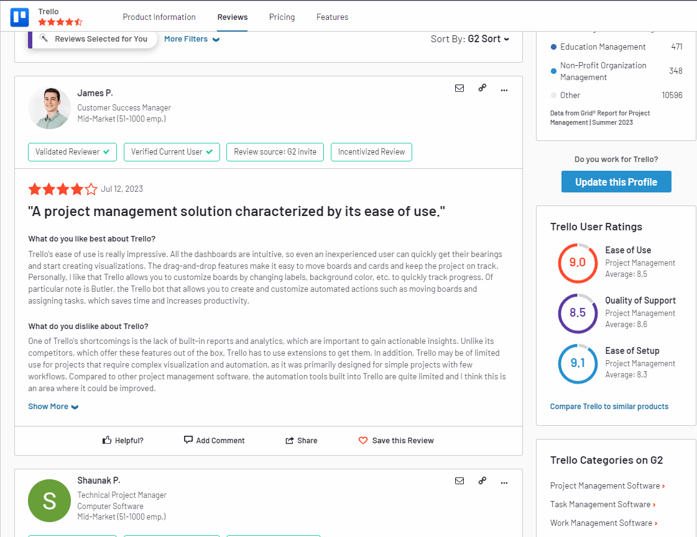
Task: Click the Education Management blue legend dot
Action: (553, 47)
